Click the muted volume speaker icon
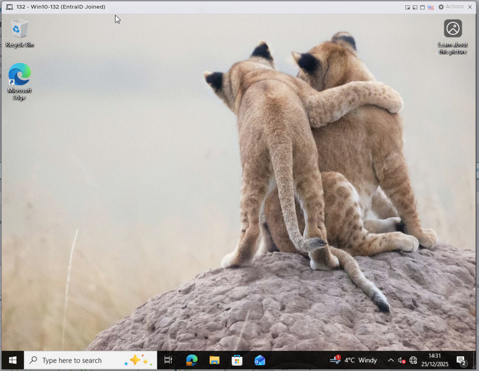479x371 pixels. click(402, 361)
